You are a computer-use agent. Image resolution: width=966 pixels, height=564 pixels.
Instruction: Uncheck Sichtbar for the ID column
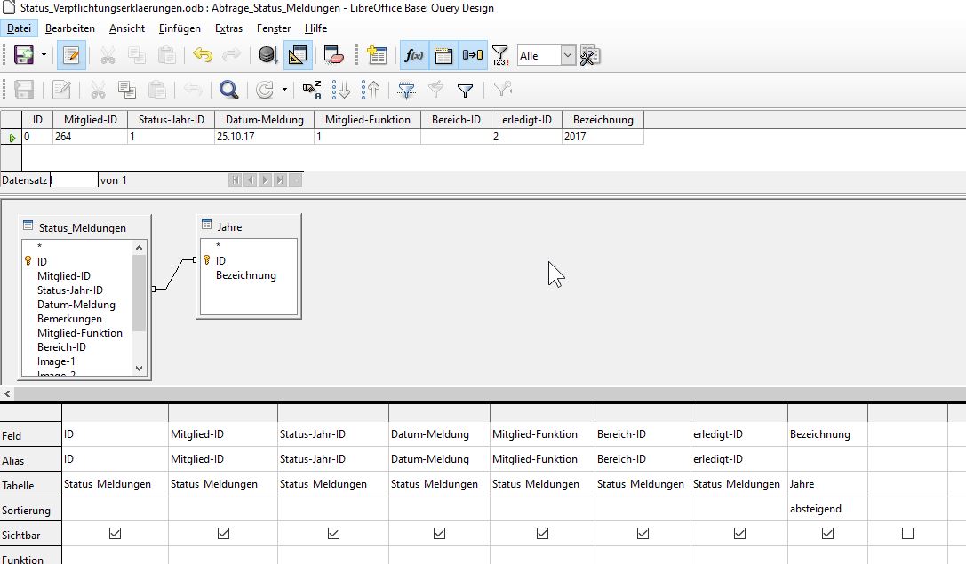[115, 533]
